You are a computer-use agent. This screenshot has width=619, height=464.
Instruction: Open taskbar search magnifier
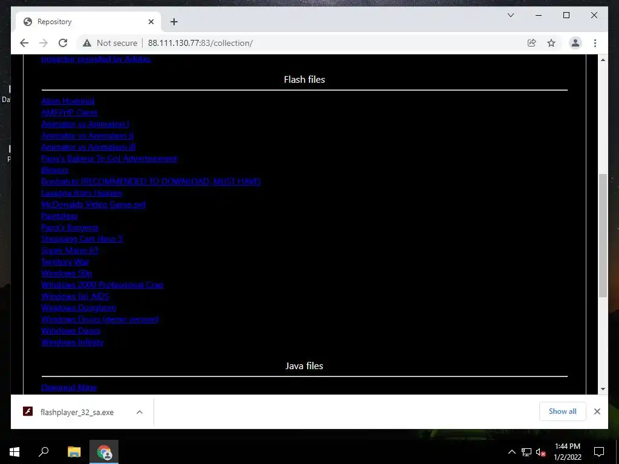(x=44, y=452)
